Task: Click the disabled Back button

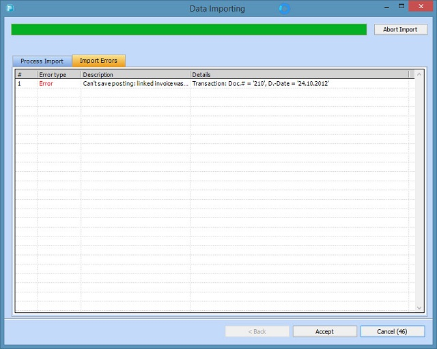Action: (x=257, y=331)
